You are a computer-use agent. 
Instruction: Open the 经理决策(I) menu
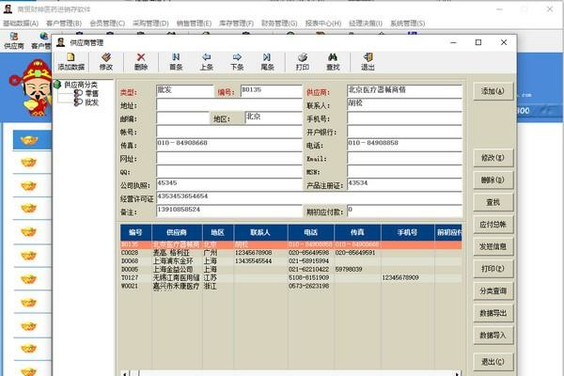click(x=365, y=23)
